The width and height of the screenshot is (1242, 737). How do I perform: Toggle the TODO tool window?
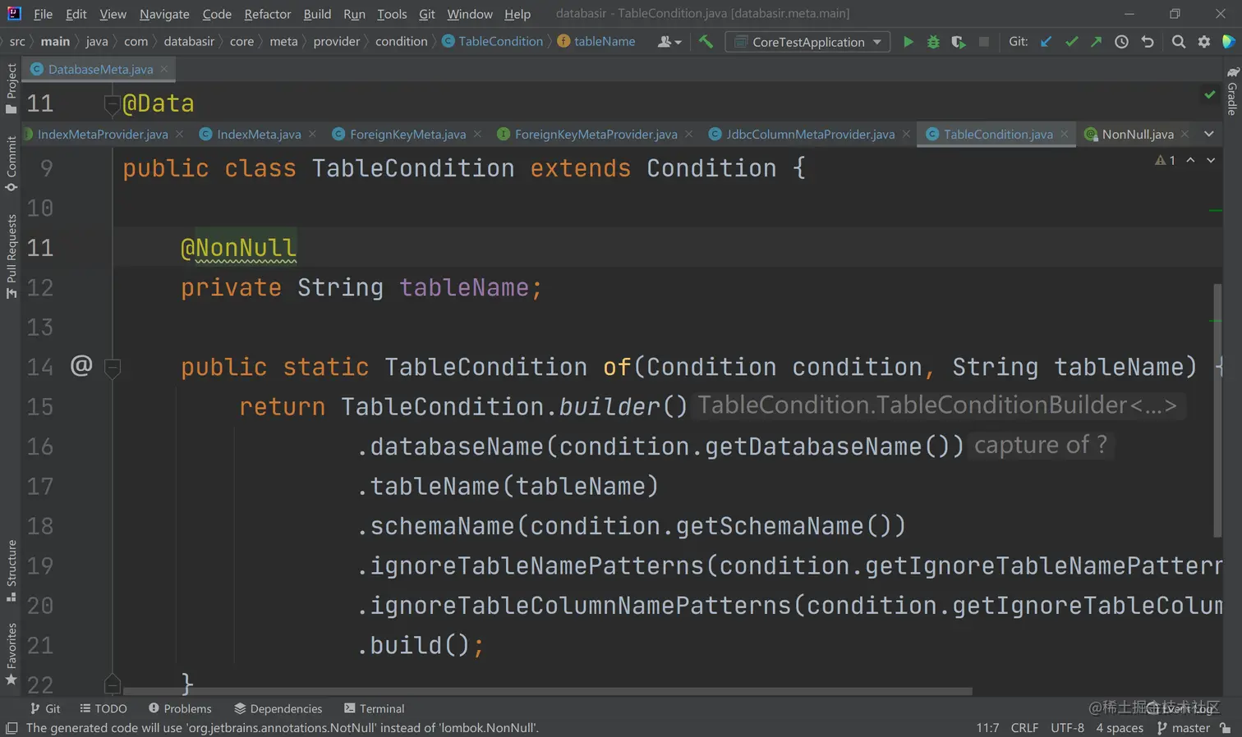[x=103, y=708]
